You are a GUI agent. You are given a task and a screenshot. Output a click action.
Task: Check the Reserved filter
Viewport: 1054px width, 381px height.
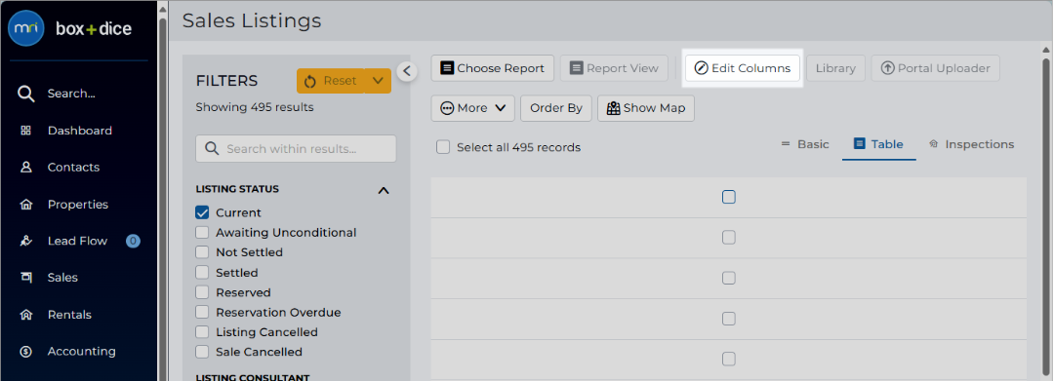202,292
